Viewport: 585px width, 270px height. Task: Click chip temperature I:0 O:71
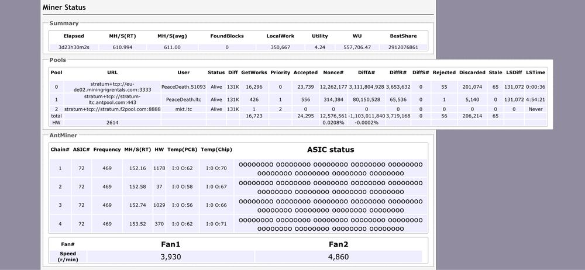216,224
